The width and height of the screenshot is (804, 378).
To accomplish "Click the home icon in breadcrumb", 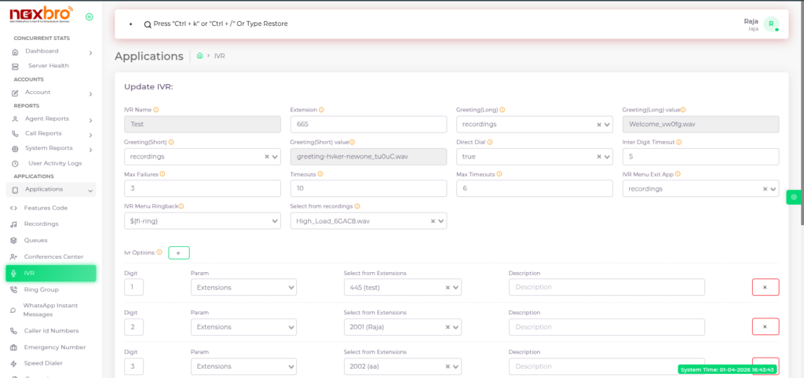I will 200,56.
